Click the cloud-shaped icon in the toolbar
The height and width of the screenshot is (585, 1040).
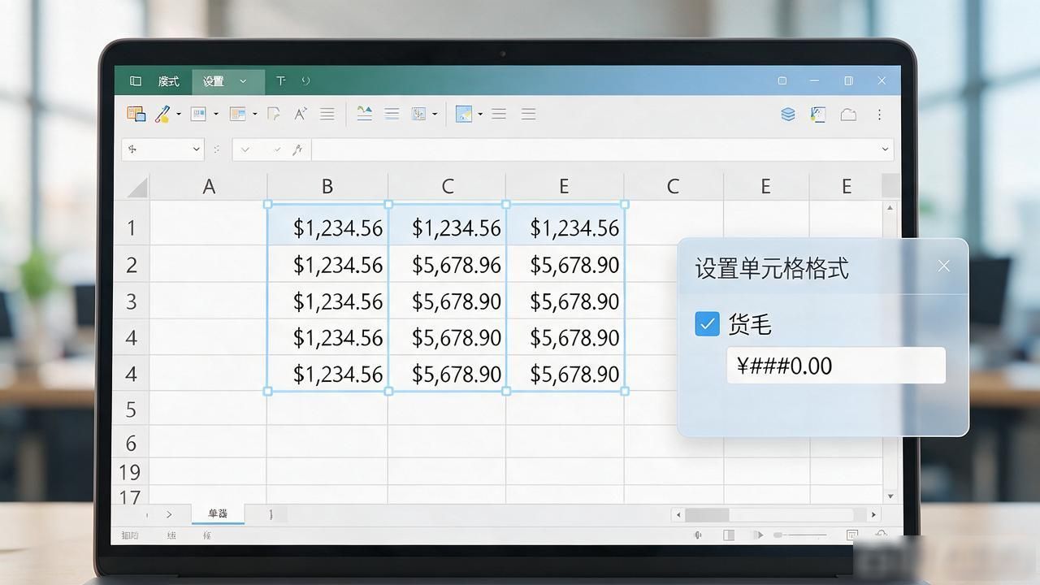pos(848,115)
